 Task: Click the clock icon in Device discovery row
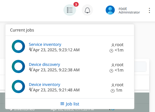pos(111,71)
